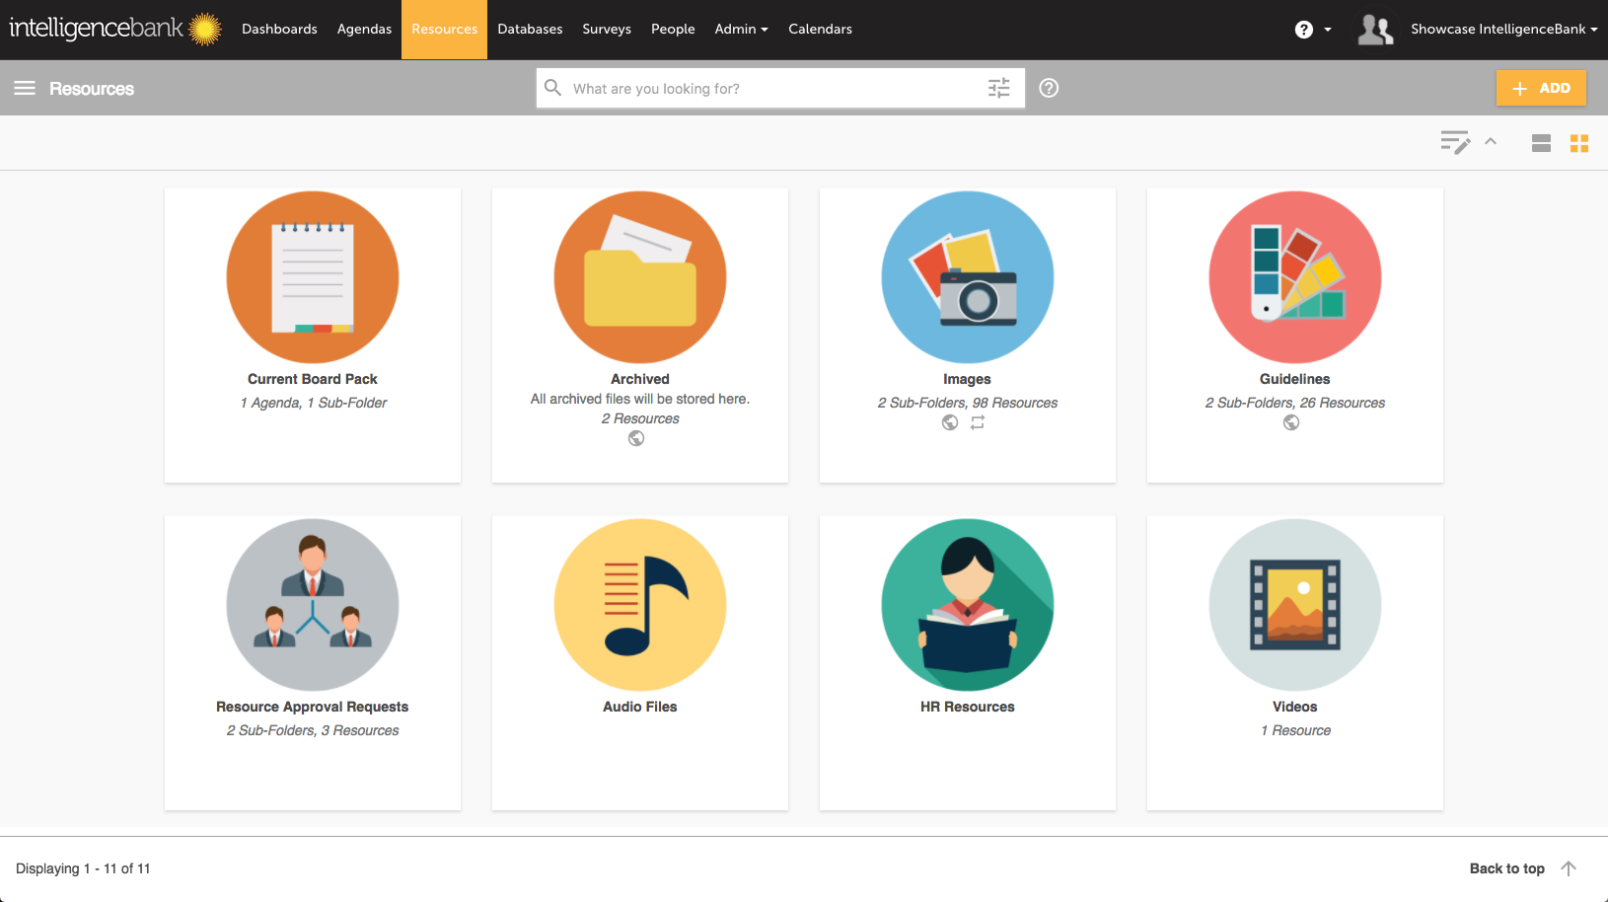
Task: Switch to grid view layout
Action: (x=1579, y=143)
